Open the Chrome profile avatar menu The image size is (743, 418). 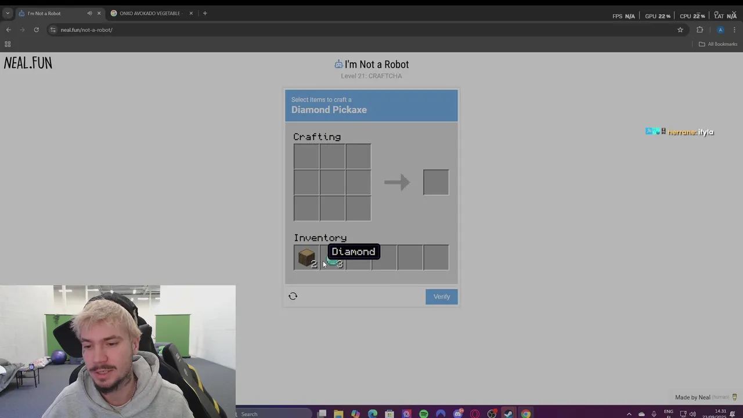720,30
